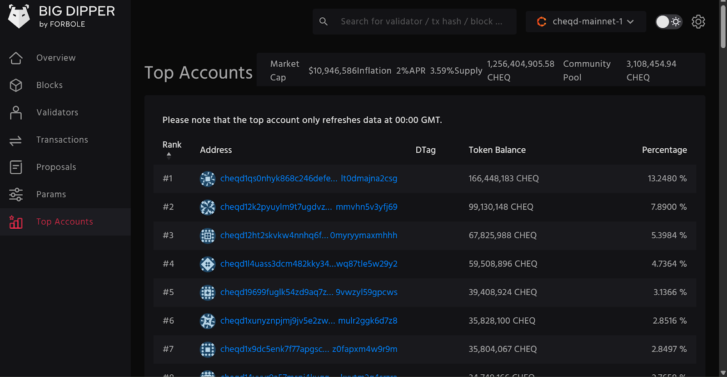Open settings with the gear icon
Image resolution: width=727 pixels, height=377 pixels.
pyautogui.click(x=698, y=21)
